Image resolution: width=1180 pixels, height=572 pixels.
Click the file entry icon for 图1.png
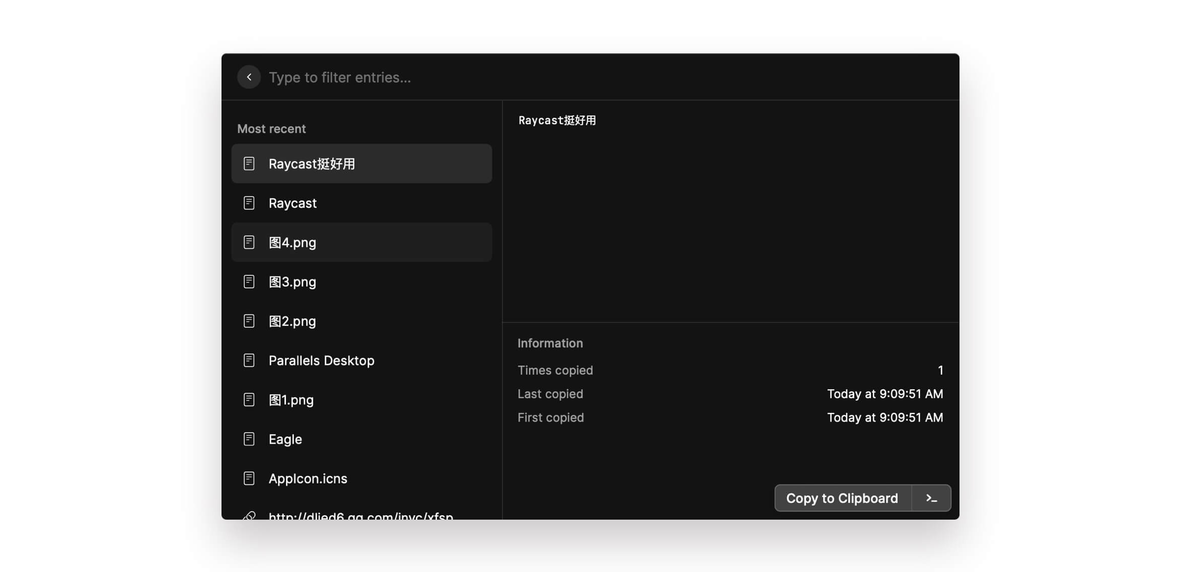click(x=248, y=400)
